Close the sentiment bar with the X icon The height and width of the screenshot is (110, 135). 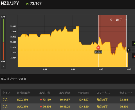pos(3,66)
